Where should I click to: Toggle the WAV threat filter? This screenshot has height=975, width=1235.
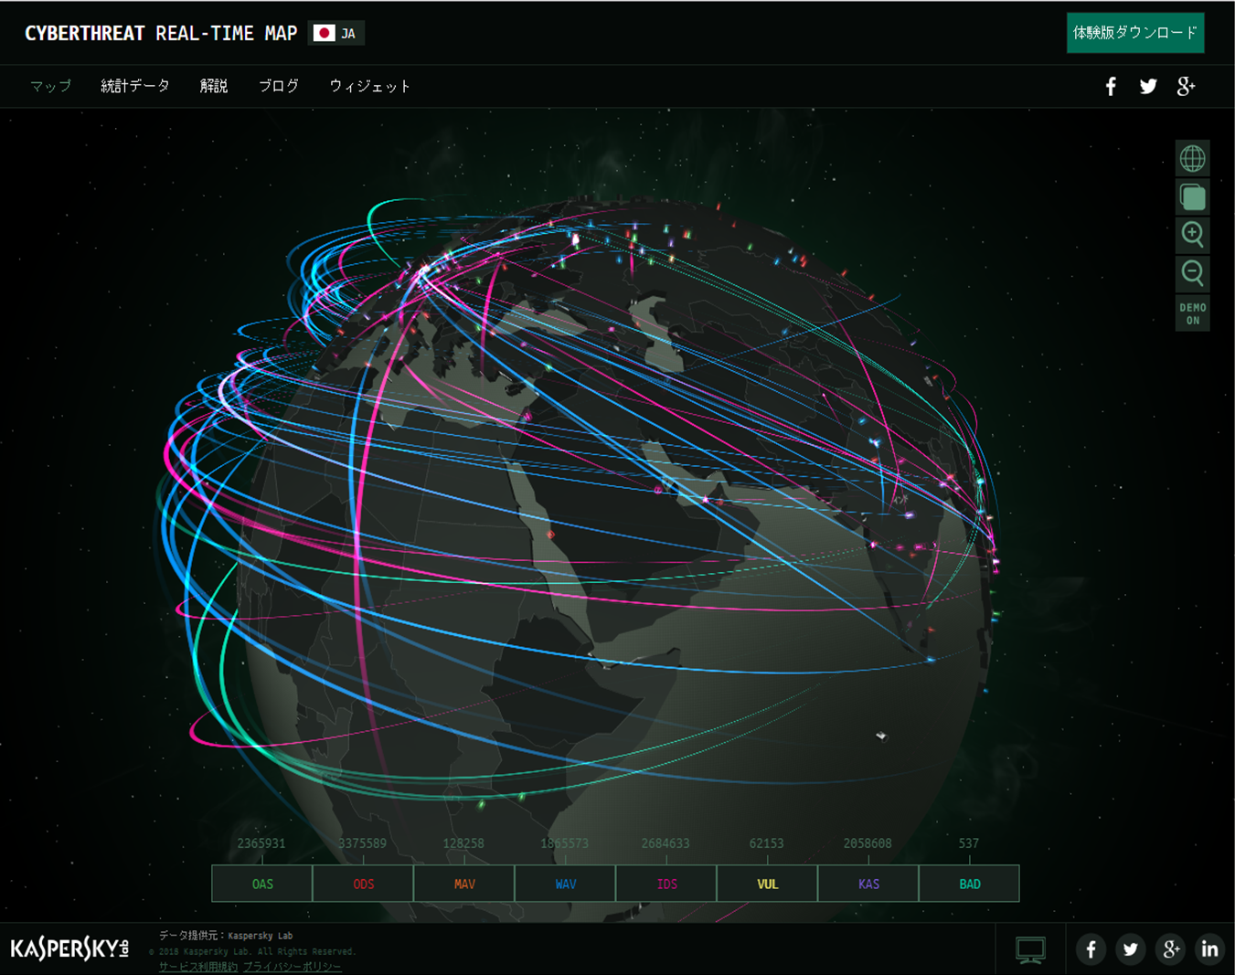coord(566,884)
